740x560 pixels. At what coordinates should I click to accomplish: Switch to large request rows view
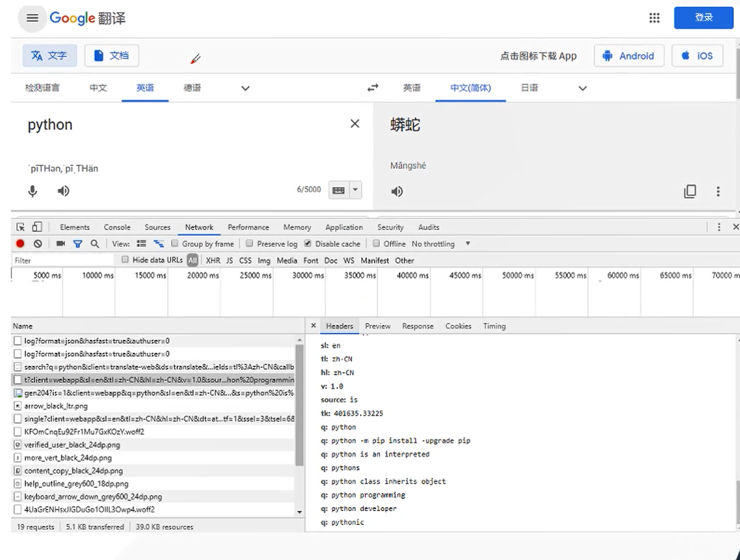pos(141,244)
